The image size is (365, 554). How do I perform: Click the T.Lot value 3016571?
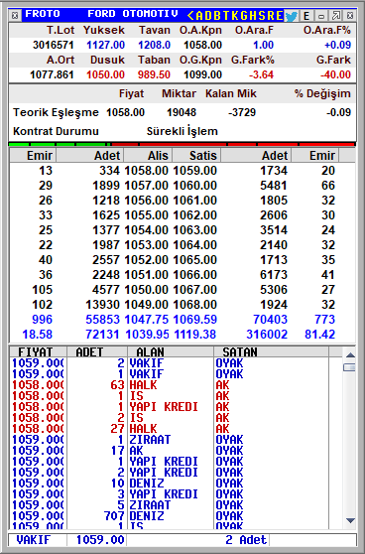(54, 45)
